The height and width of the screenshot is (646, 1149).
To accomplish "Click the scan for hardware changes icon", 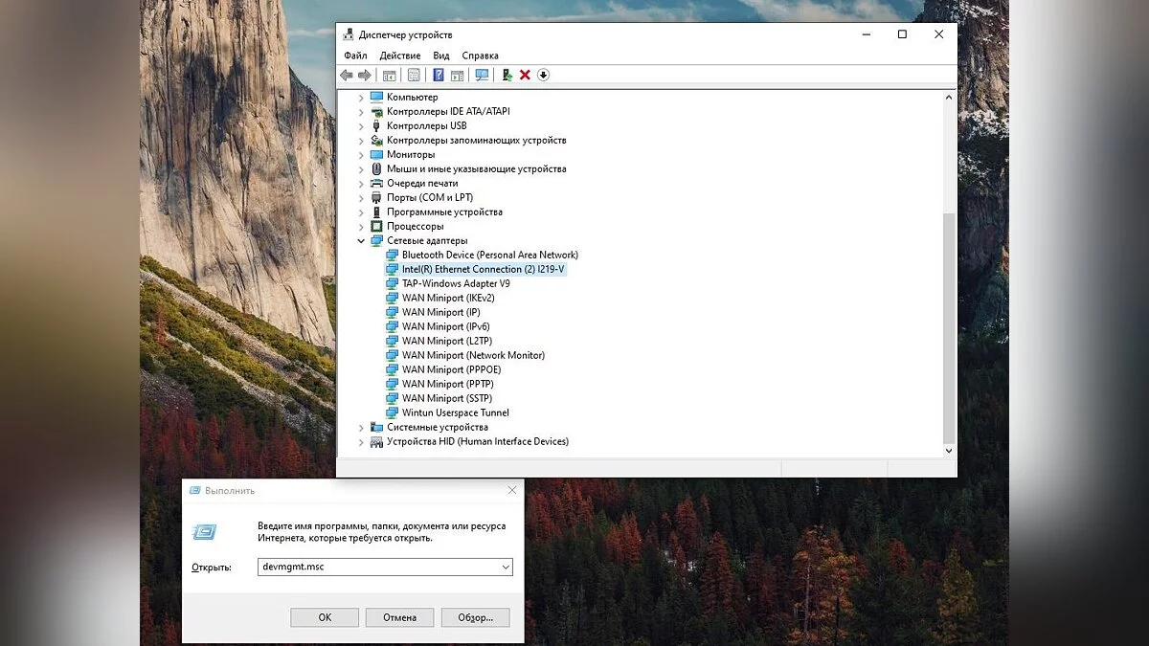I will [482, 75].
